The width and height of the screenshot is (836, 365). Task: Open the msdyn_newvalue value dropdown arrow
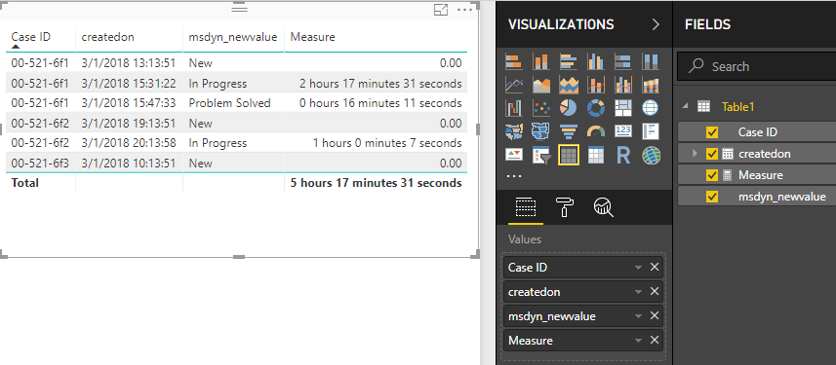point(638,316)
